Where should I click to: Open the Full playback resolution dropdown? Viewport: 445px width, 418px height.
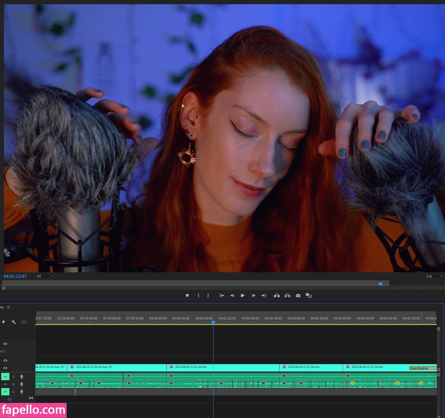(x=434, y=276)
